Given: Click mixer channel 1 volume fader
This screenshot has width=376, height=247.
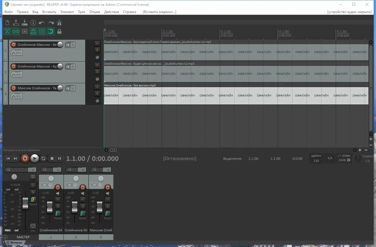Looking at the screenshot, I should click(50, 207).
